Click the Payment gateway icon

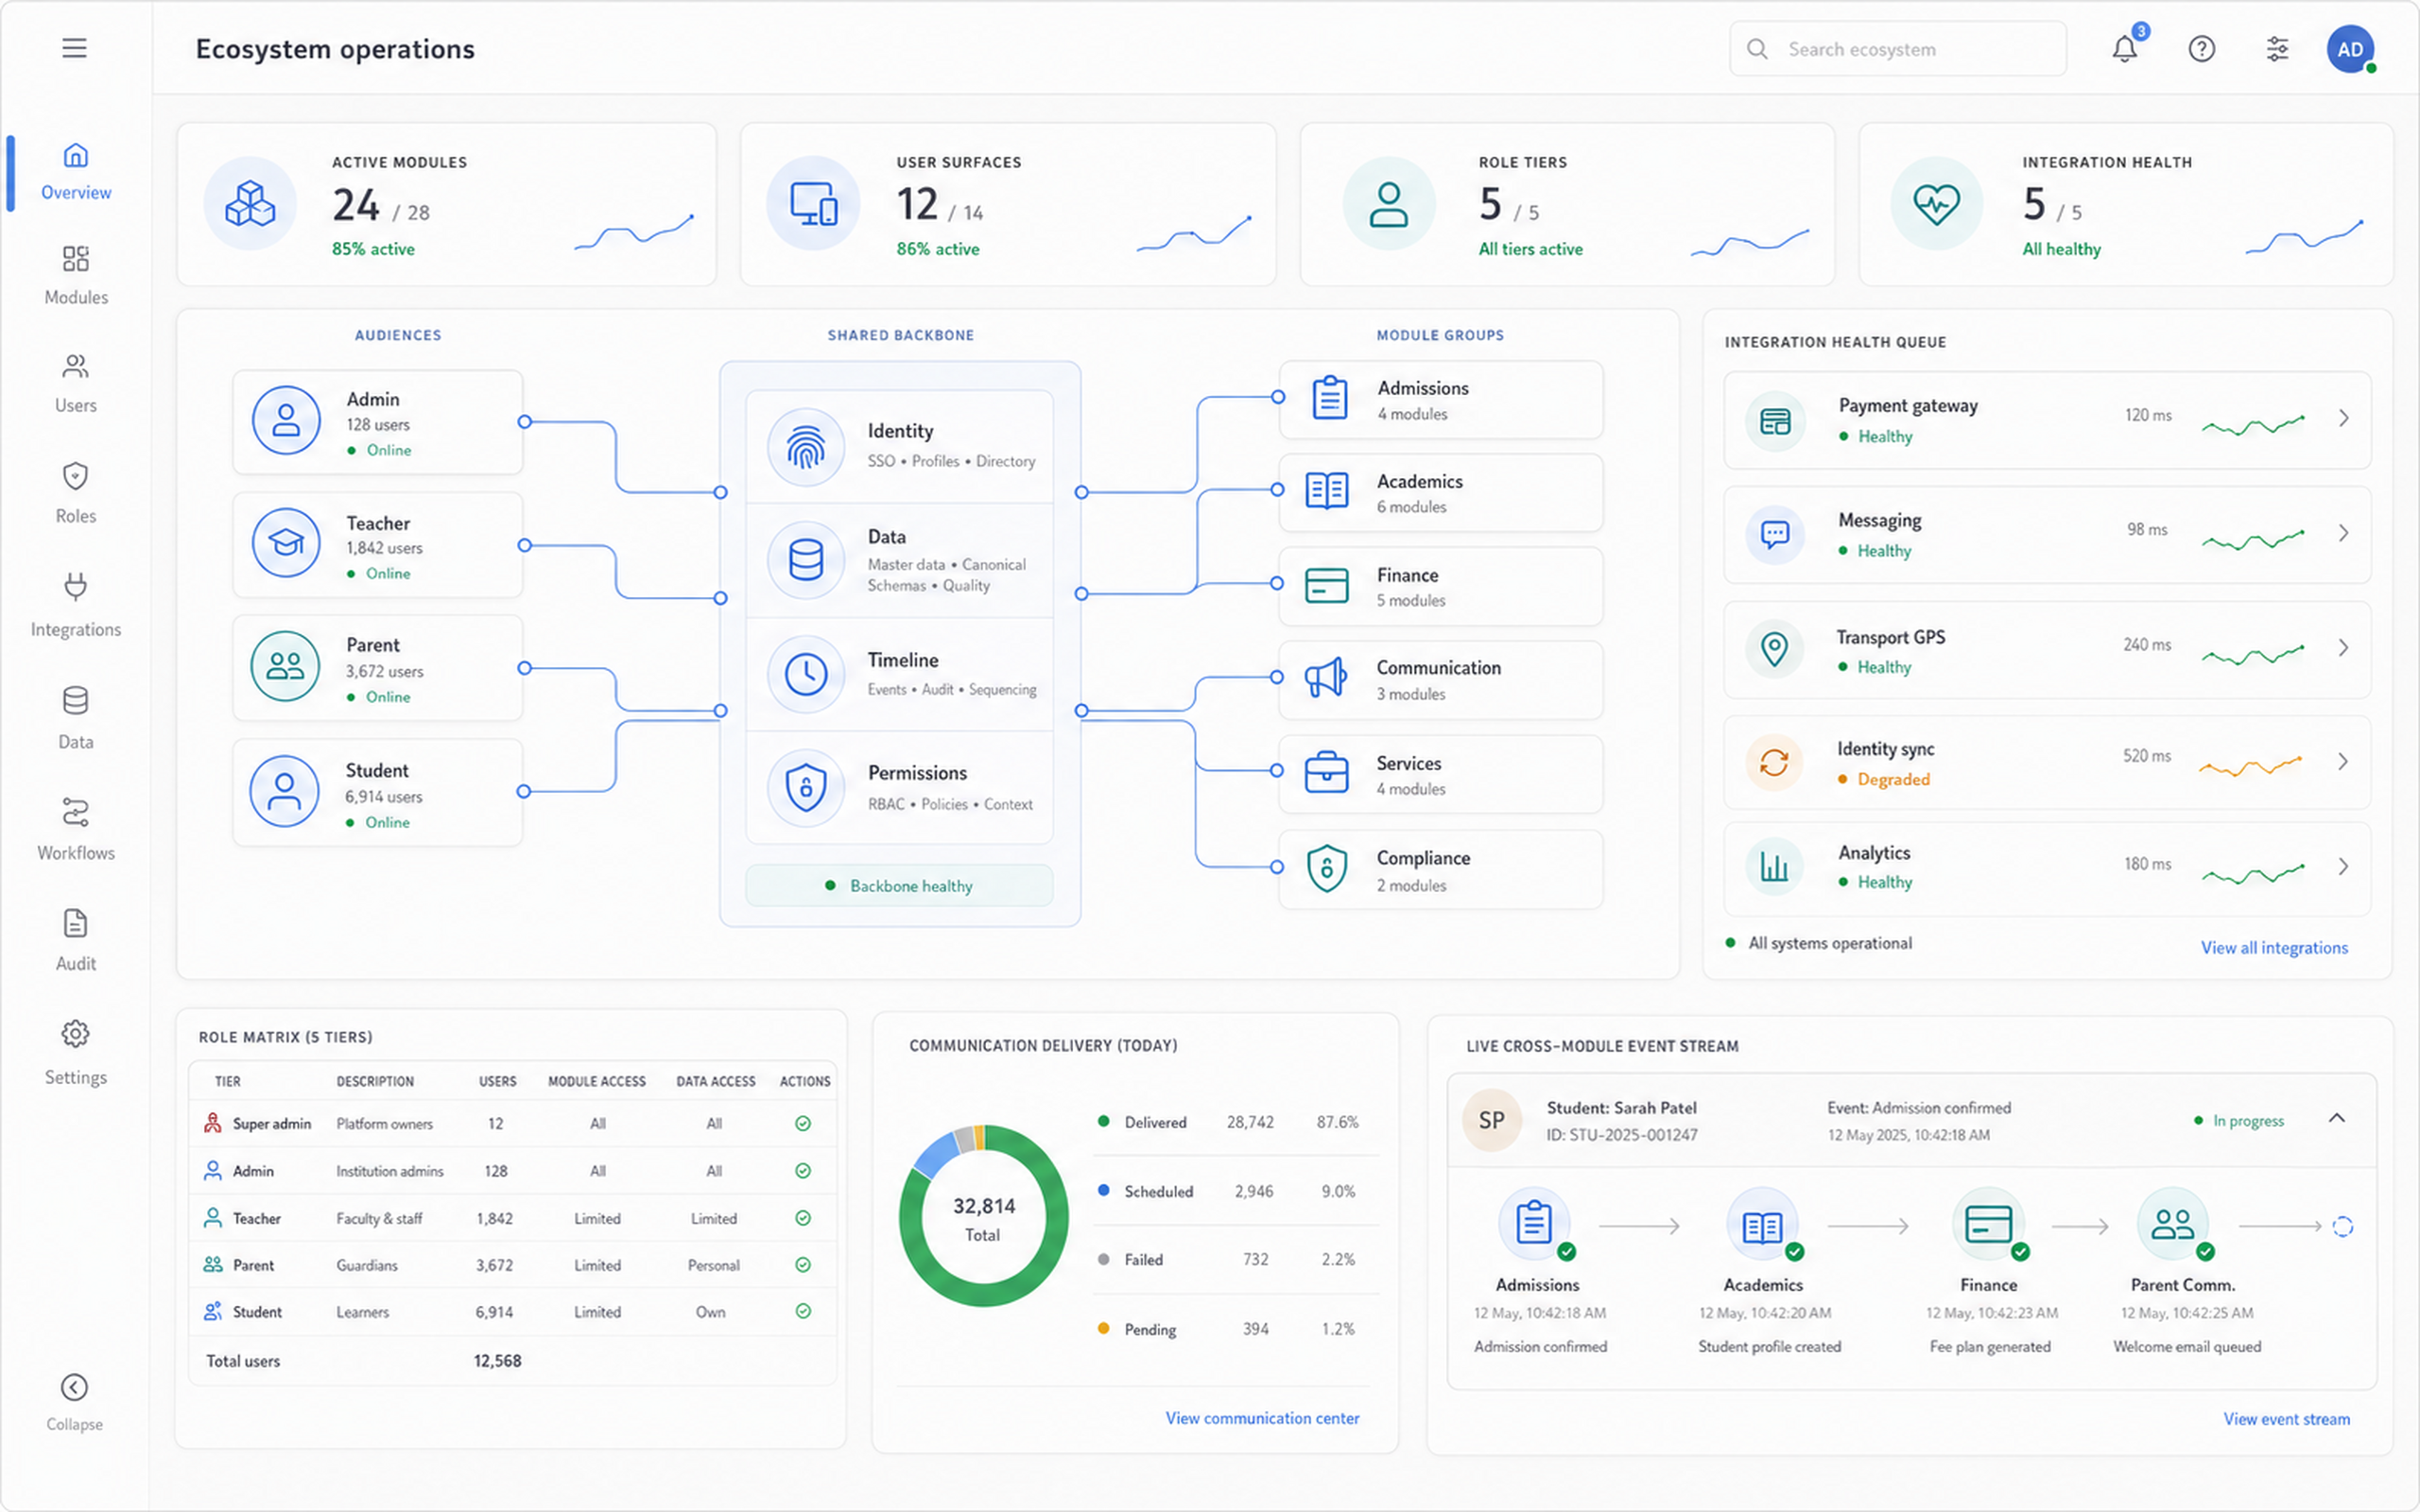pyautogui.click(x=1775, y=422)
